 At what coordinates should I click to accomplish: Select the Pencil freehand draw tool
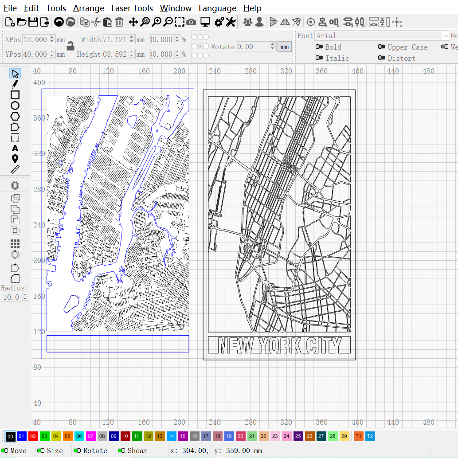(15, 84)
